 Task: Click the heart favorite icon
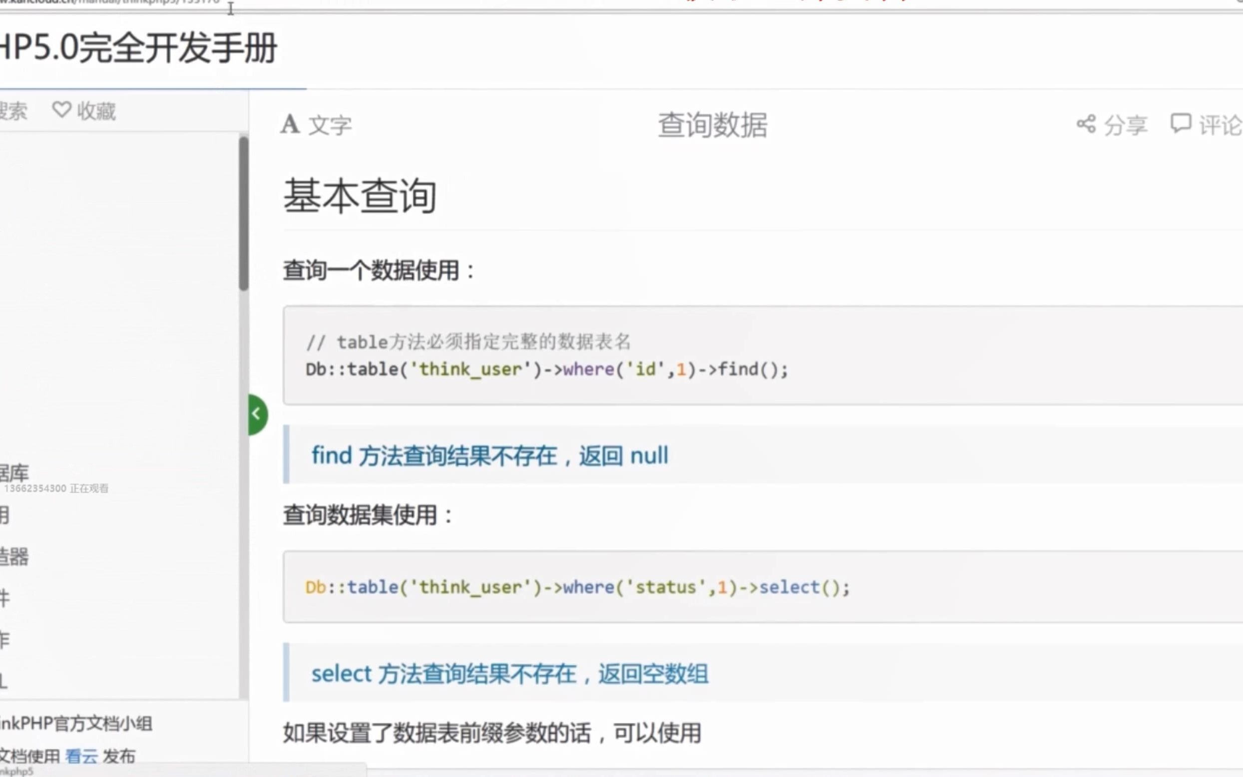(61, 109)
